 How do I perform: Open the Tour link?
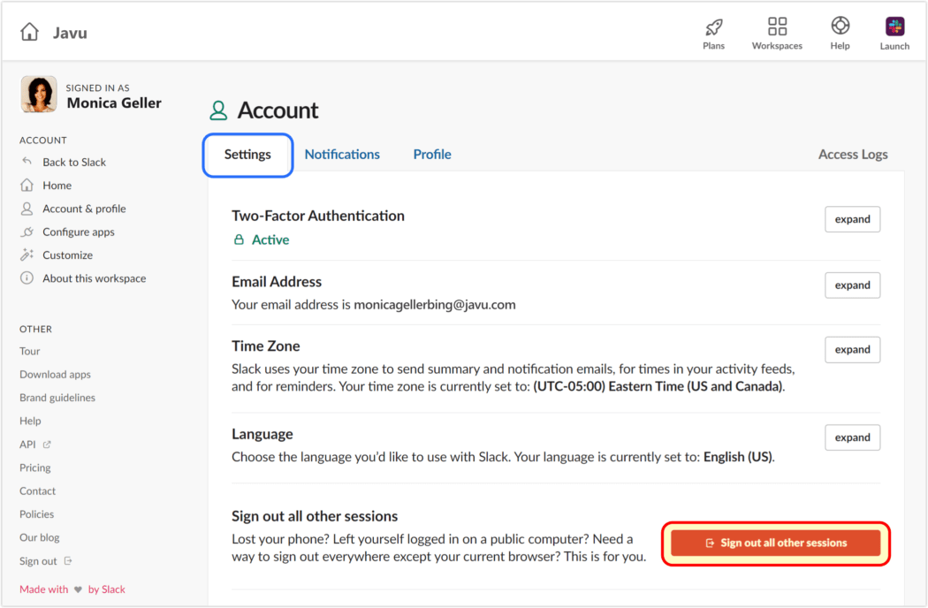coord(29,351)
